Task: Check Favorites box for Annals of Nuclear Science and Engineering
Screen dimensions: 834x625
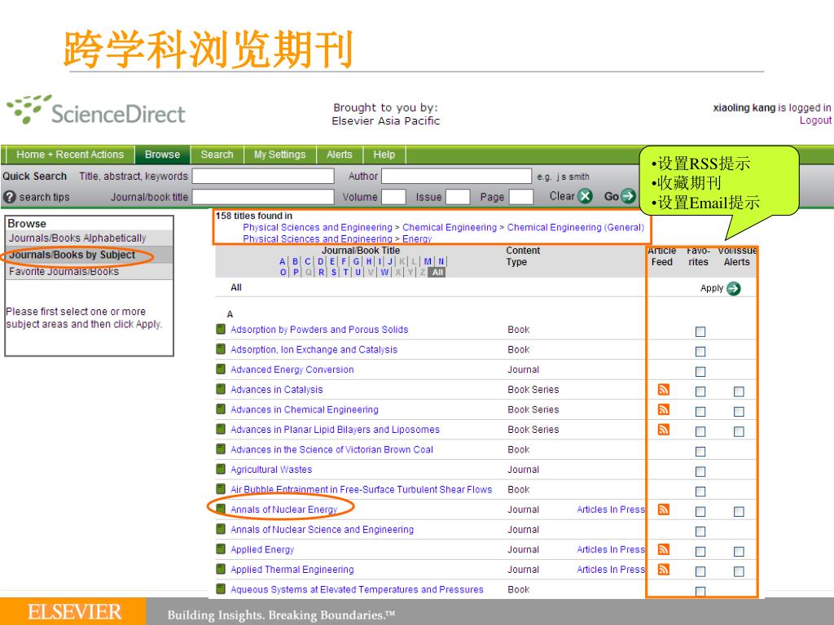Action: pyautogui.click(x=700, y=531)
